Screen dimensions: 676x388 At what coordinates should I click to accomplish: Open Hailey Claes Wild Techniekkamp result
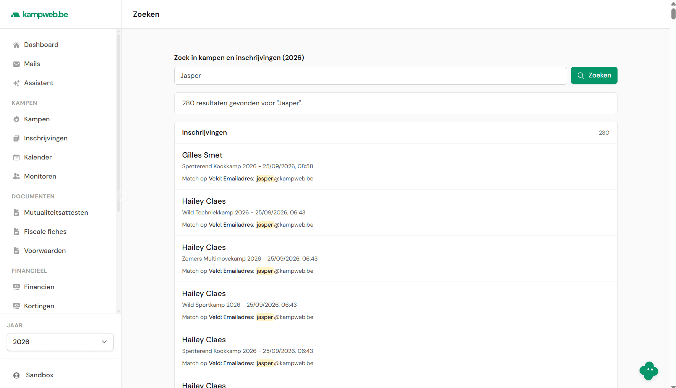tap(396, 213)
